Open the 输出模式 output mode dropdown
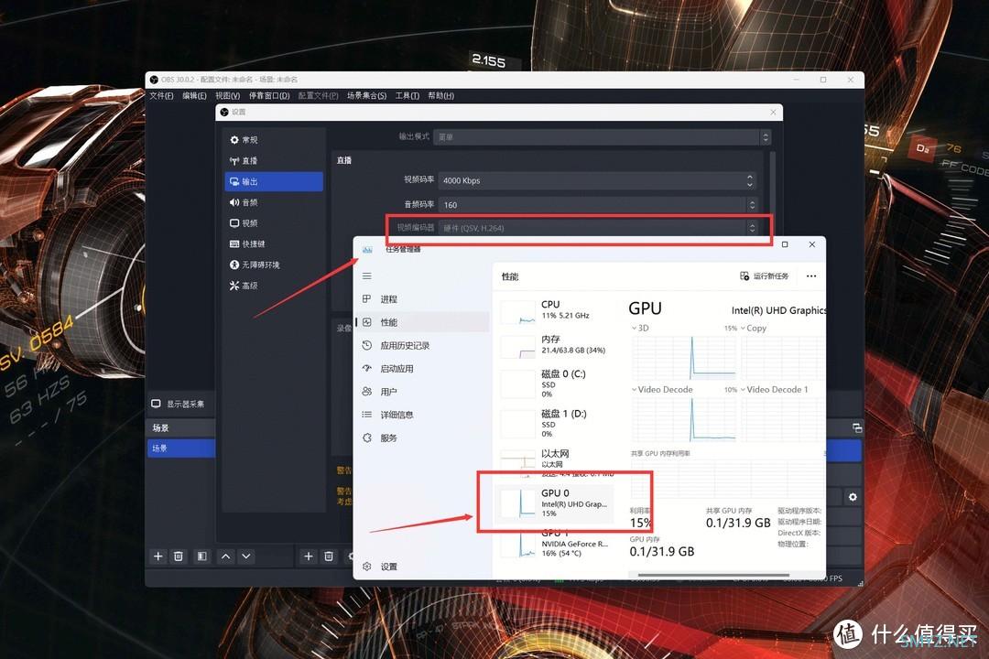This screenshot has width=989, height=659. [602, 137]
